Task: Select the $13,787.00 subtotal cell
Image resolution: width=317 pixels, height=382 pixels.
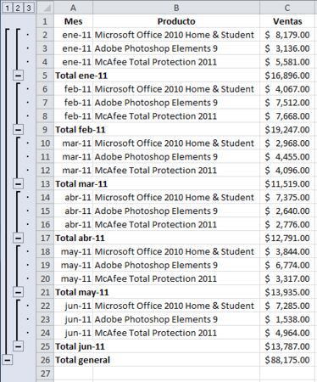Action: [287, 346]
